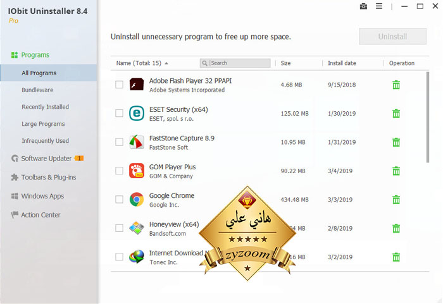Click the Uninstall button
The width and height of the screenshot is (443, 304).
coord(392,36)
